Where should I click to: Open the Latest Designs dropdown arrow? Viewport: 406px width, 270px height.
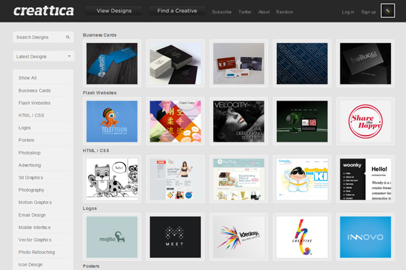point(69,56)
